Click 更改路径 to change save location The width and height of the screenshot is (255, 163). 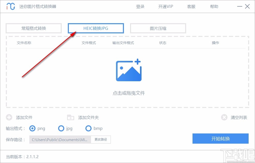click(101, 140)
